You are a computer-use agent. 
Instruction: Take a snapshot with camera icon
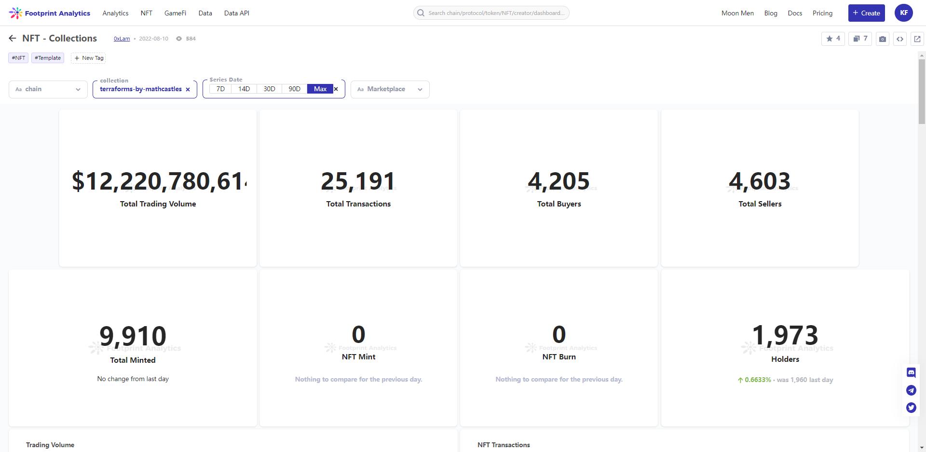(882, 39)
